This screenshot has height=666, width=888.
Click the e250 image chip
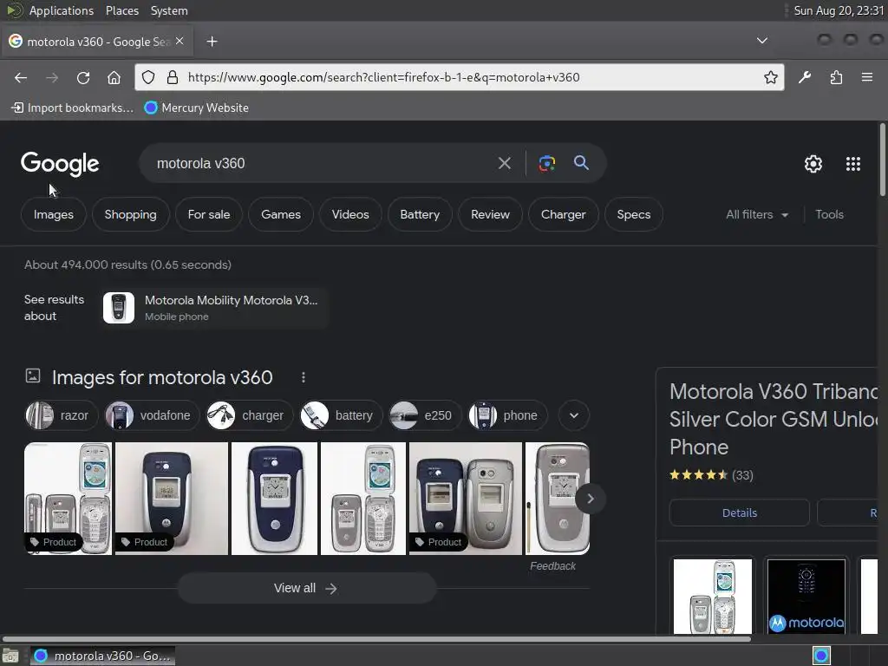425,415
